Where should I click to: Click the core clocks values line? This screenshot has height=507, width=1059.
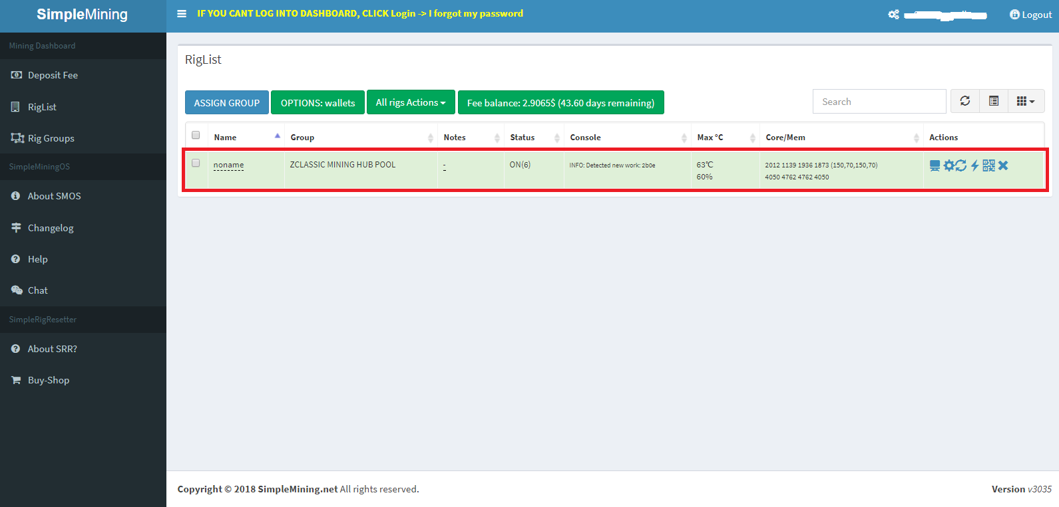click(x=821, y=165)
